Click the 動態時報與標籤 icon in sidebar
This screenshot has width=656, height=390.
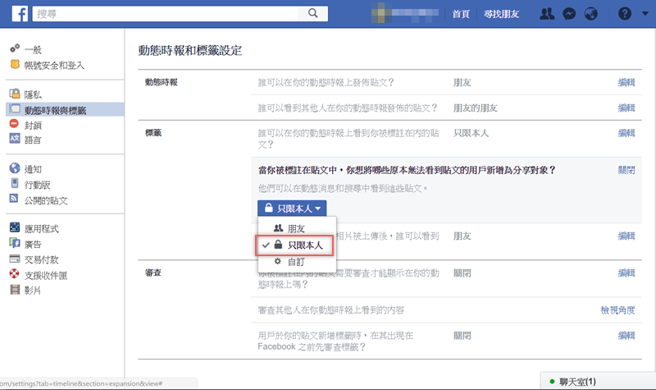[x=15, y=109]
